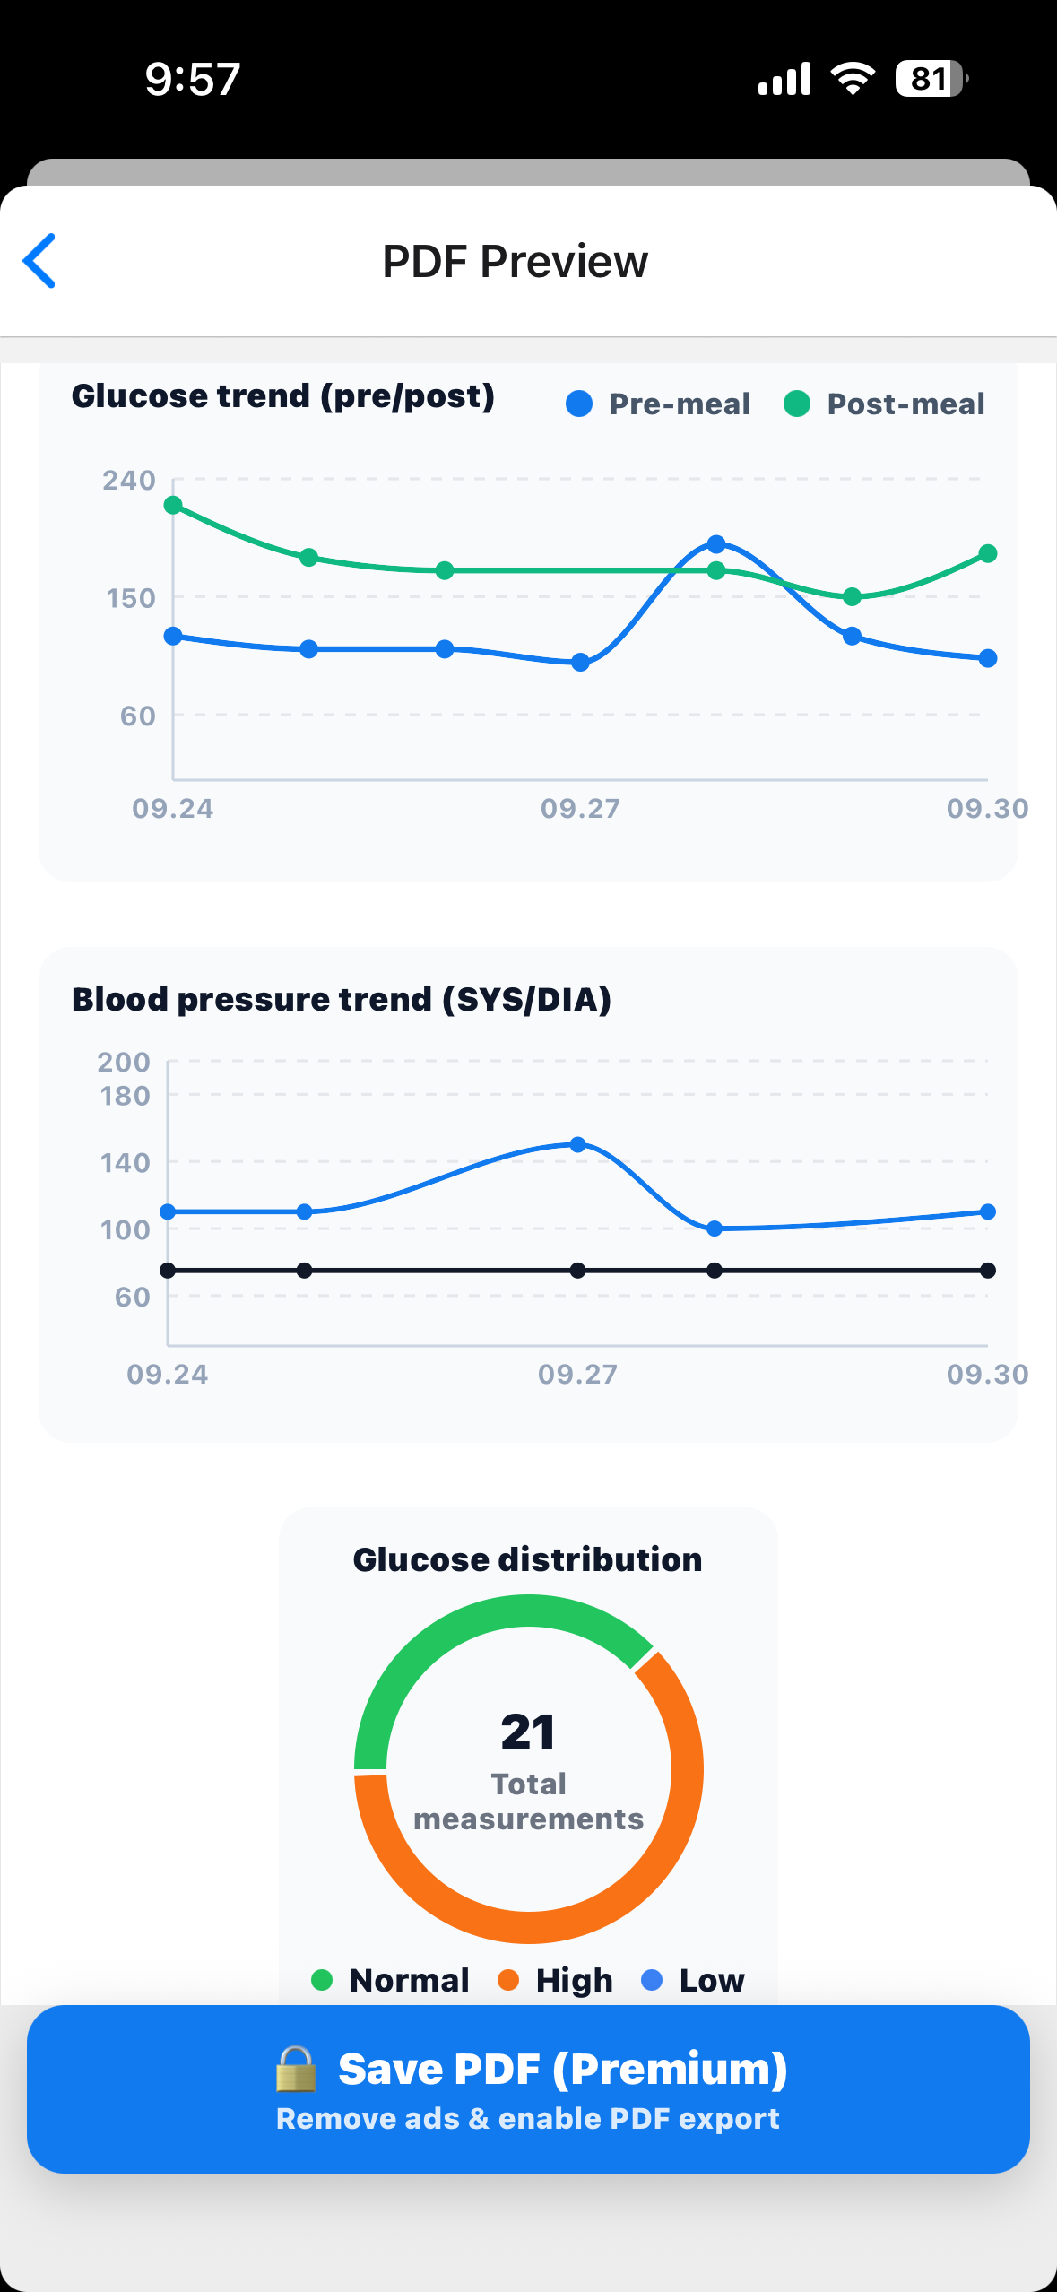
Task: Tap the Blood pressure trend (SYS/DIA) title
Action: (x=342, y=999)
